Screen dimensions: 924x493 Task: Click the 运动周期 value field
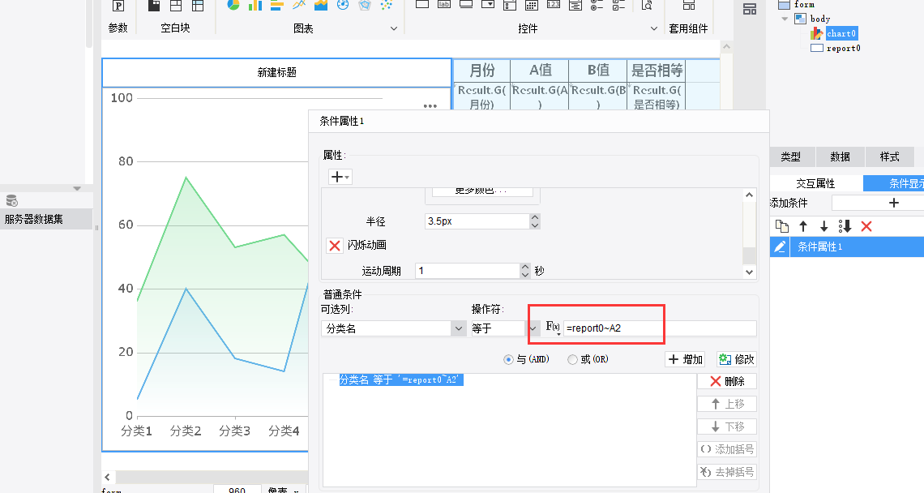[x=468, y=271]
